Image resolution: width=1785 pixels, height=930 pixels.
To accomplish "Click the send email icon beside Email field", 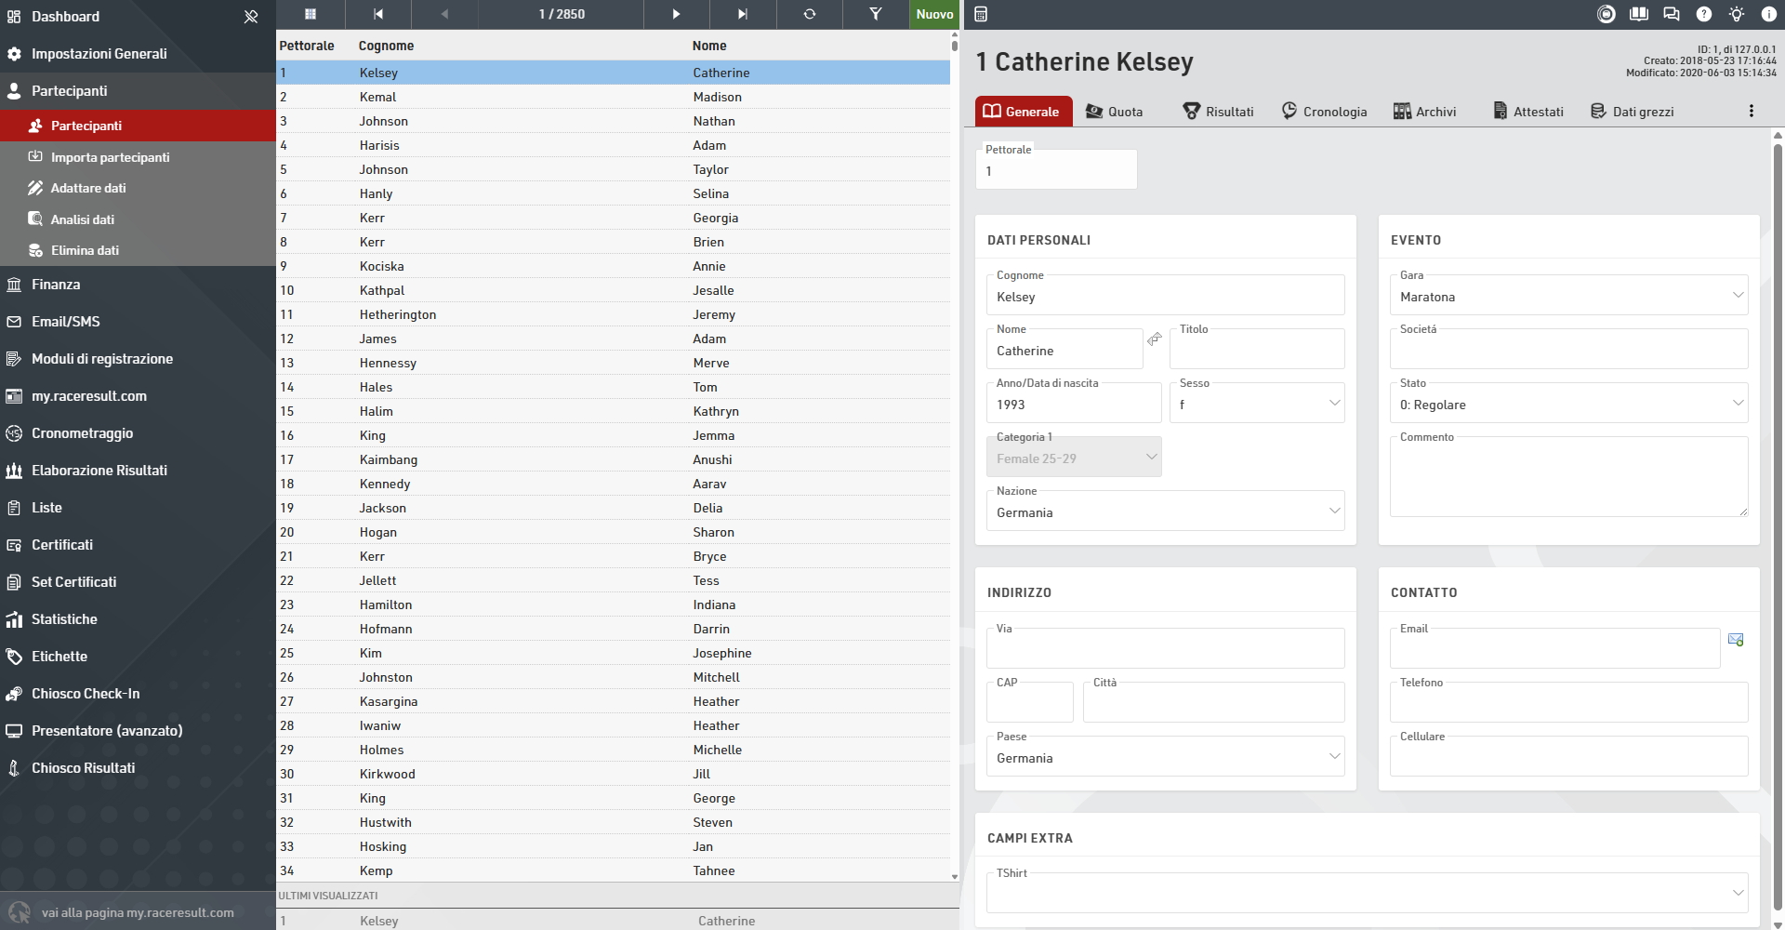I will (x=1735, y=640).
